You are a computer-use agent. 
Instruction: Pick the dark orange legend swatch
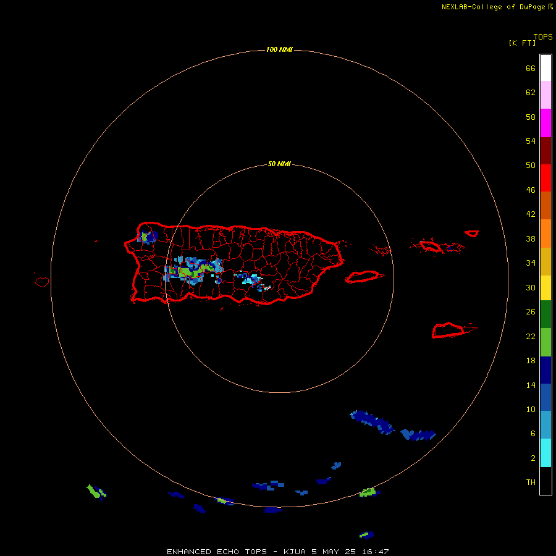545,205
